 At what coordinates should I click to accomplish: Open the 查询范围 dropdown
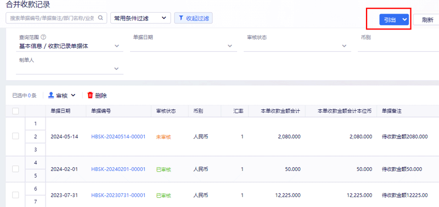(70, 46)
